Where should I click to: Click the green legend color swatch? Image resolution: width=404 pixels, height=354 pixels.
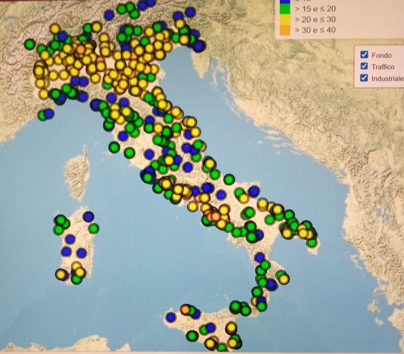[x=283, y=8]
